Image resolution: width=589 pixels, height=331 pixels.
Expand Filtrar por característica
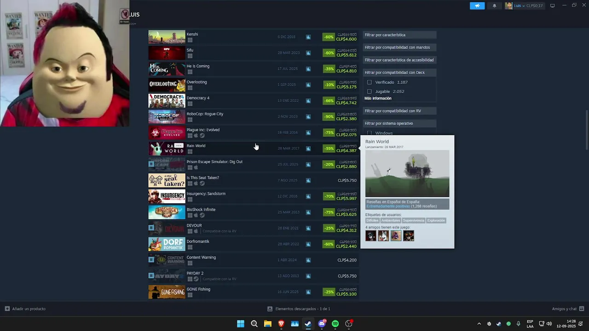(399, 35)
